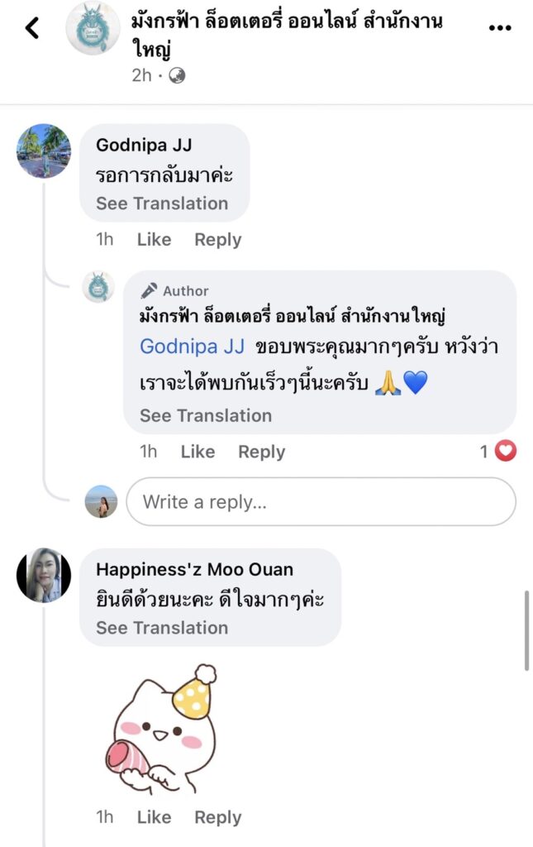This screenshot has width=533, height=847.
Task: Like the author's reply comment
Action: (x=197, y=452)
